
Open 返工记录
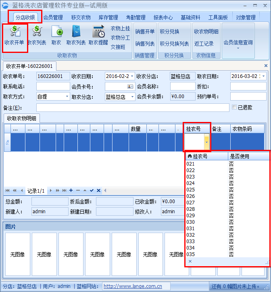204,44
